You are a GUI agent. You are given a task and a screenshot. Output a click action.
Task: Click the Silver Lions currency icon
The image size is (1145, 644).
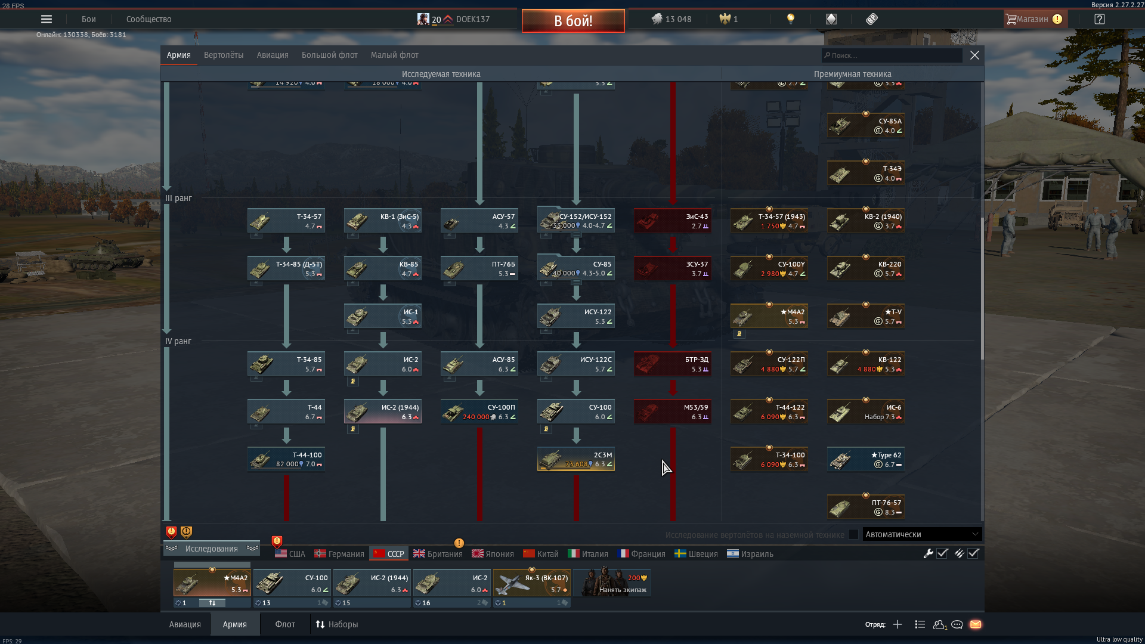(x=657, y=19)
